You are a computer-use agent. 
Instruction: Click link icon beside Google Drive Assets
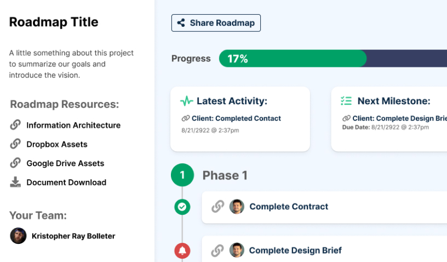(x=15, y=163)
